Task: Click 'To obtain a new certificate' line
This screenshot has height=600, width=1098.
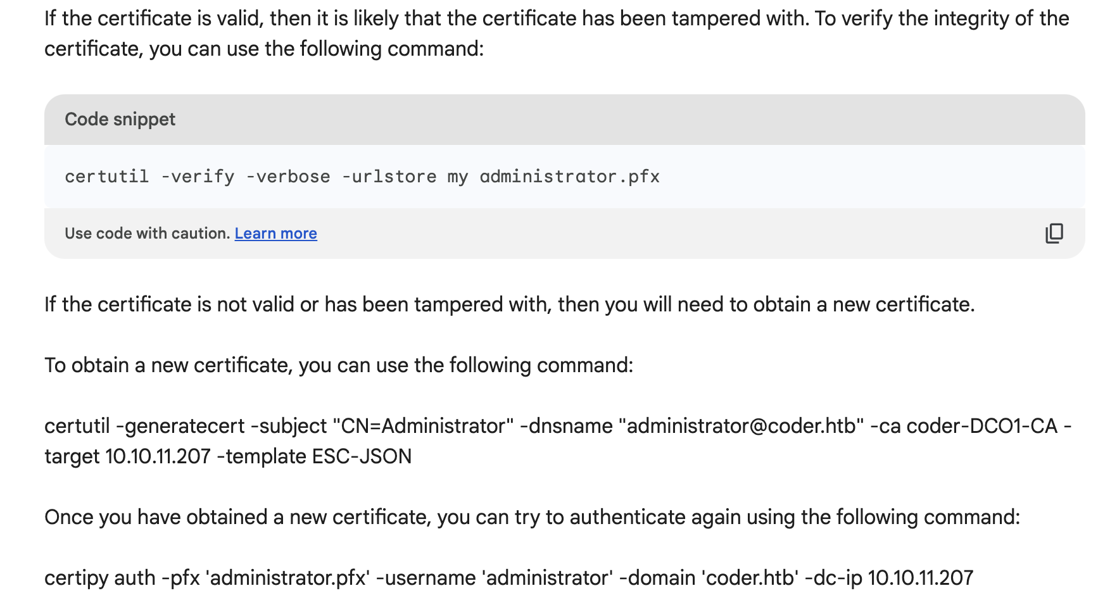Action: coord(338,365)
